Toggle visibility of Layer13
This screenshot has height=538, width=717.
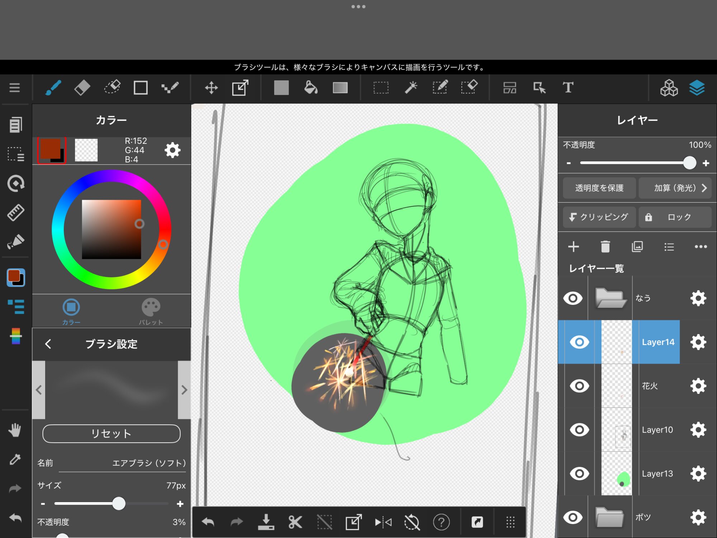(x=579, y=473)
